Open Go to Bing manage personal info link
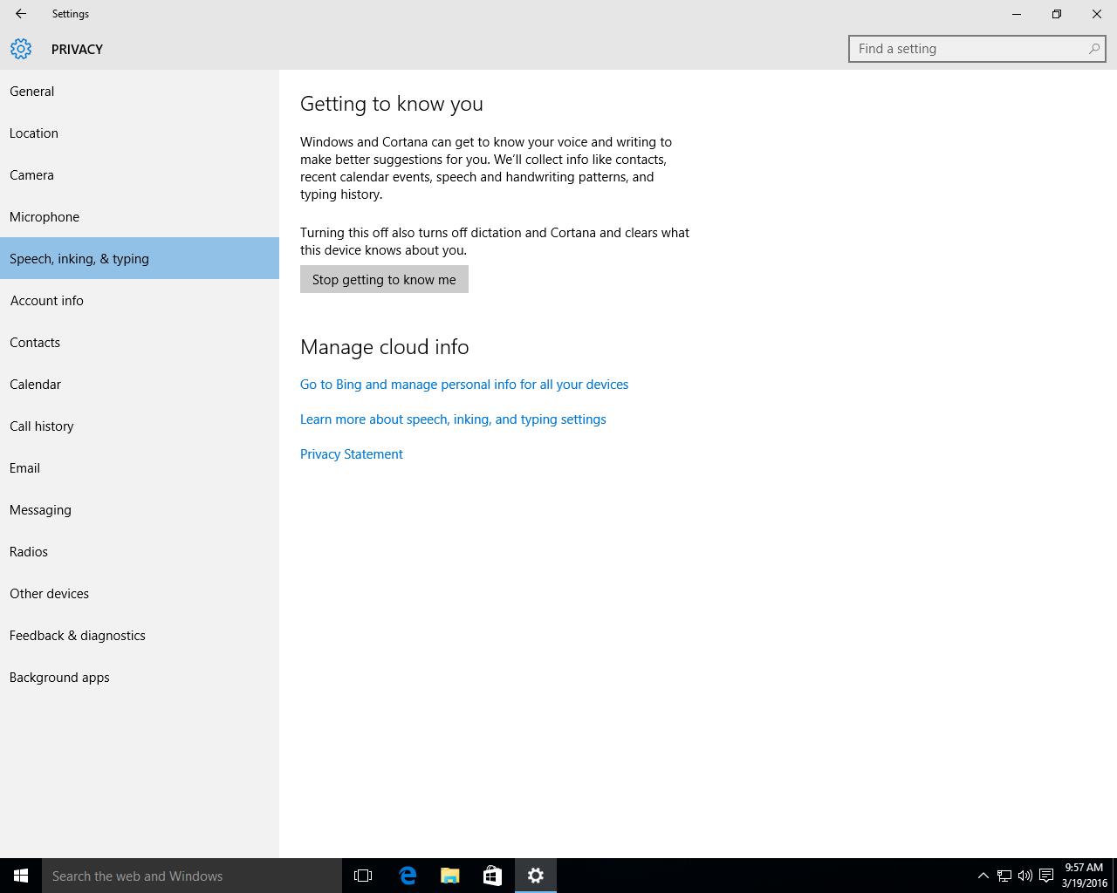The width and height of the screenshot is (1117, 893). (464, 385)
